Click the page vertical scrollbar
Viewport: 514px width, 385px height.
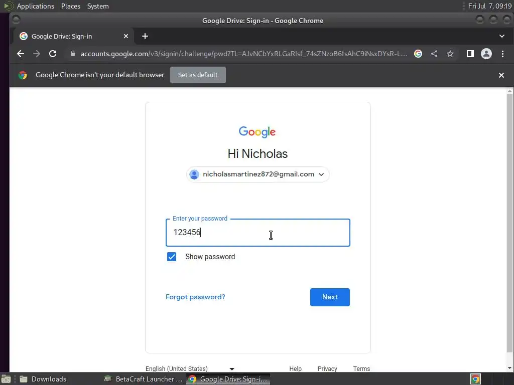click(509, 224)
